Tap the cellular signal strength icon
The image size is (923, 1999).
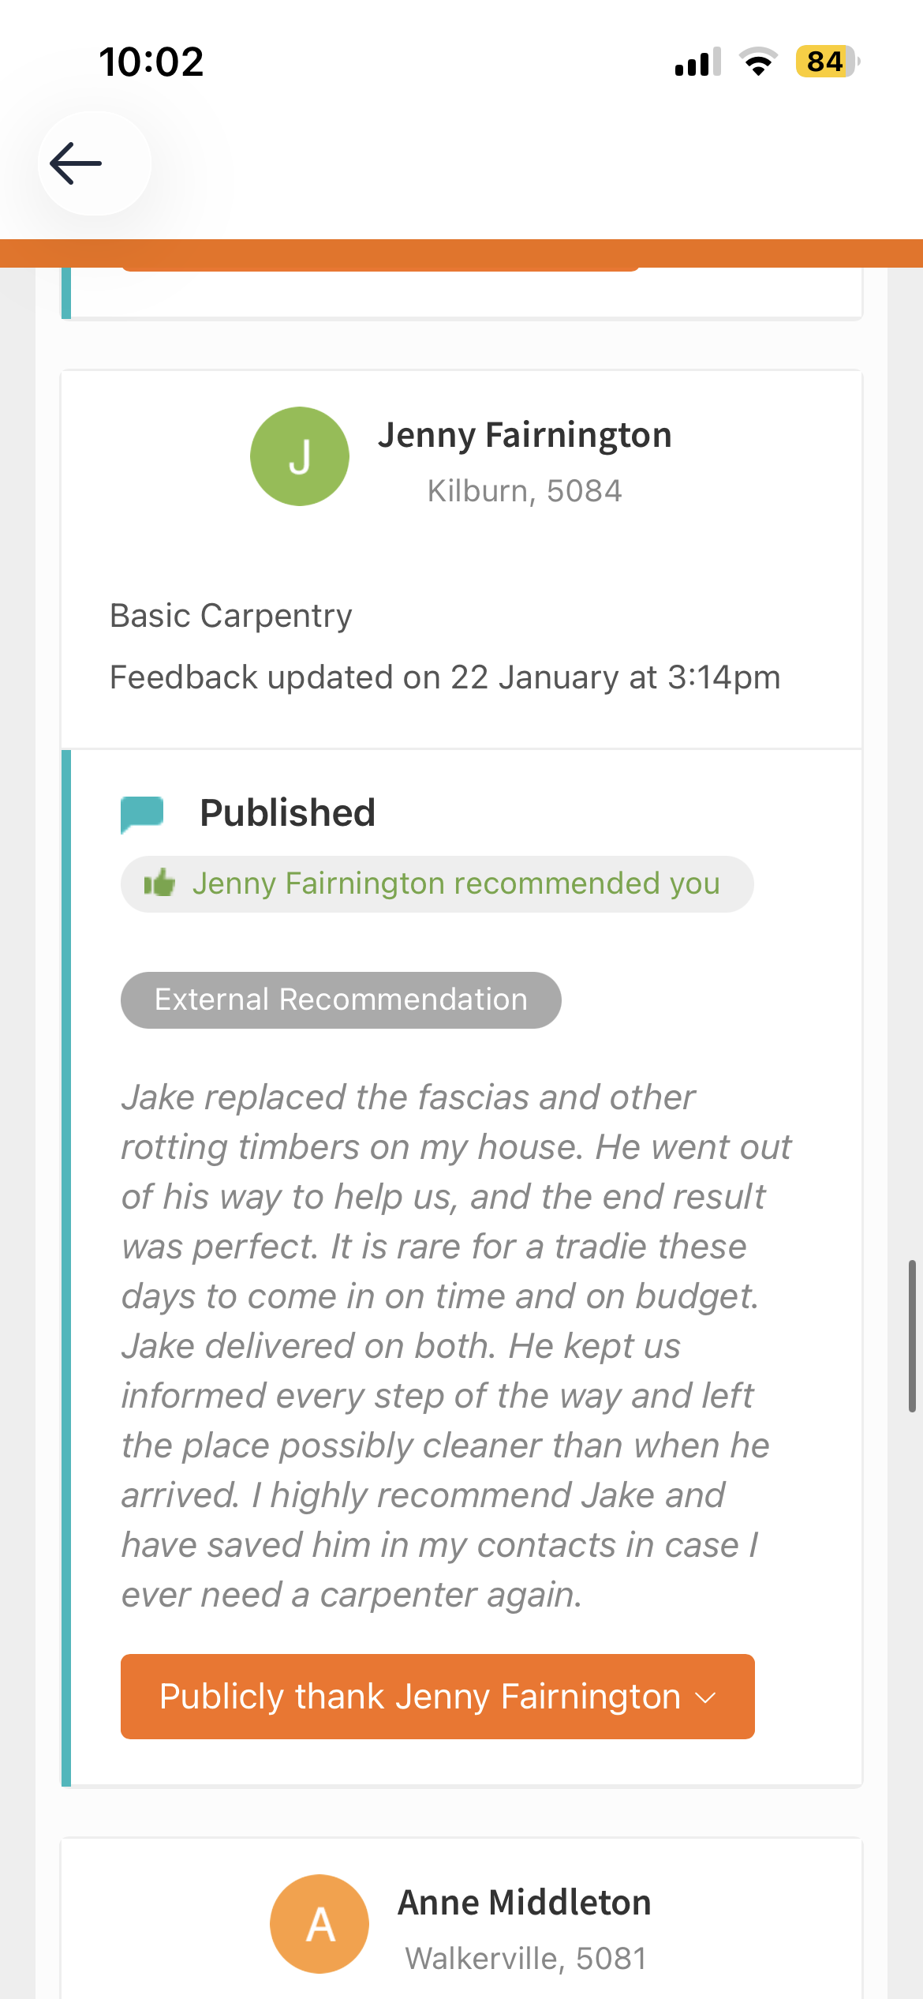697,62
